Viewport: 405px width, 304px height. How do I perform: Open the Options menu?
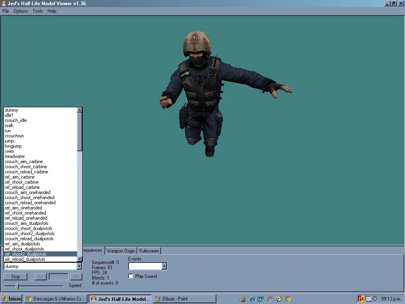tap(21, 11)
